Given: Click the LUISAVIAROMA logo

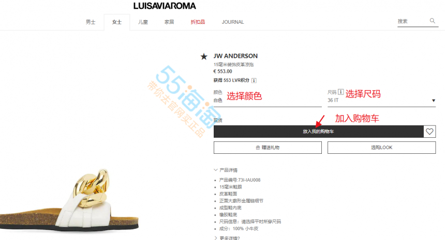Looking at the screenshot, I should point(165,6).
